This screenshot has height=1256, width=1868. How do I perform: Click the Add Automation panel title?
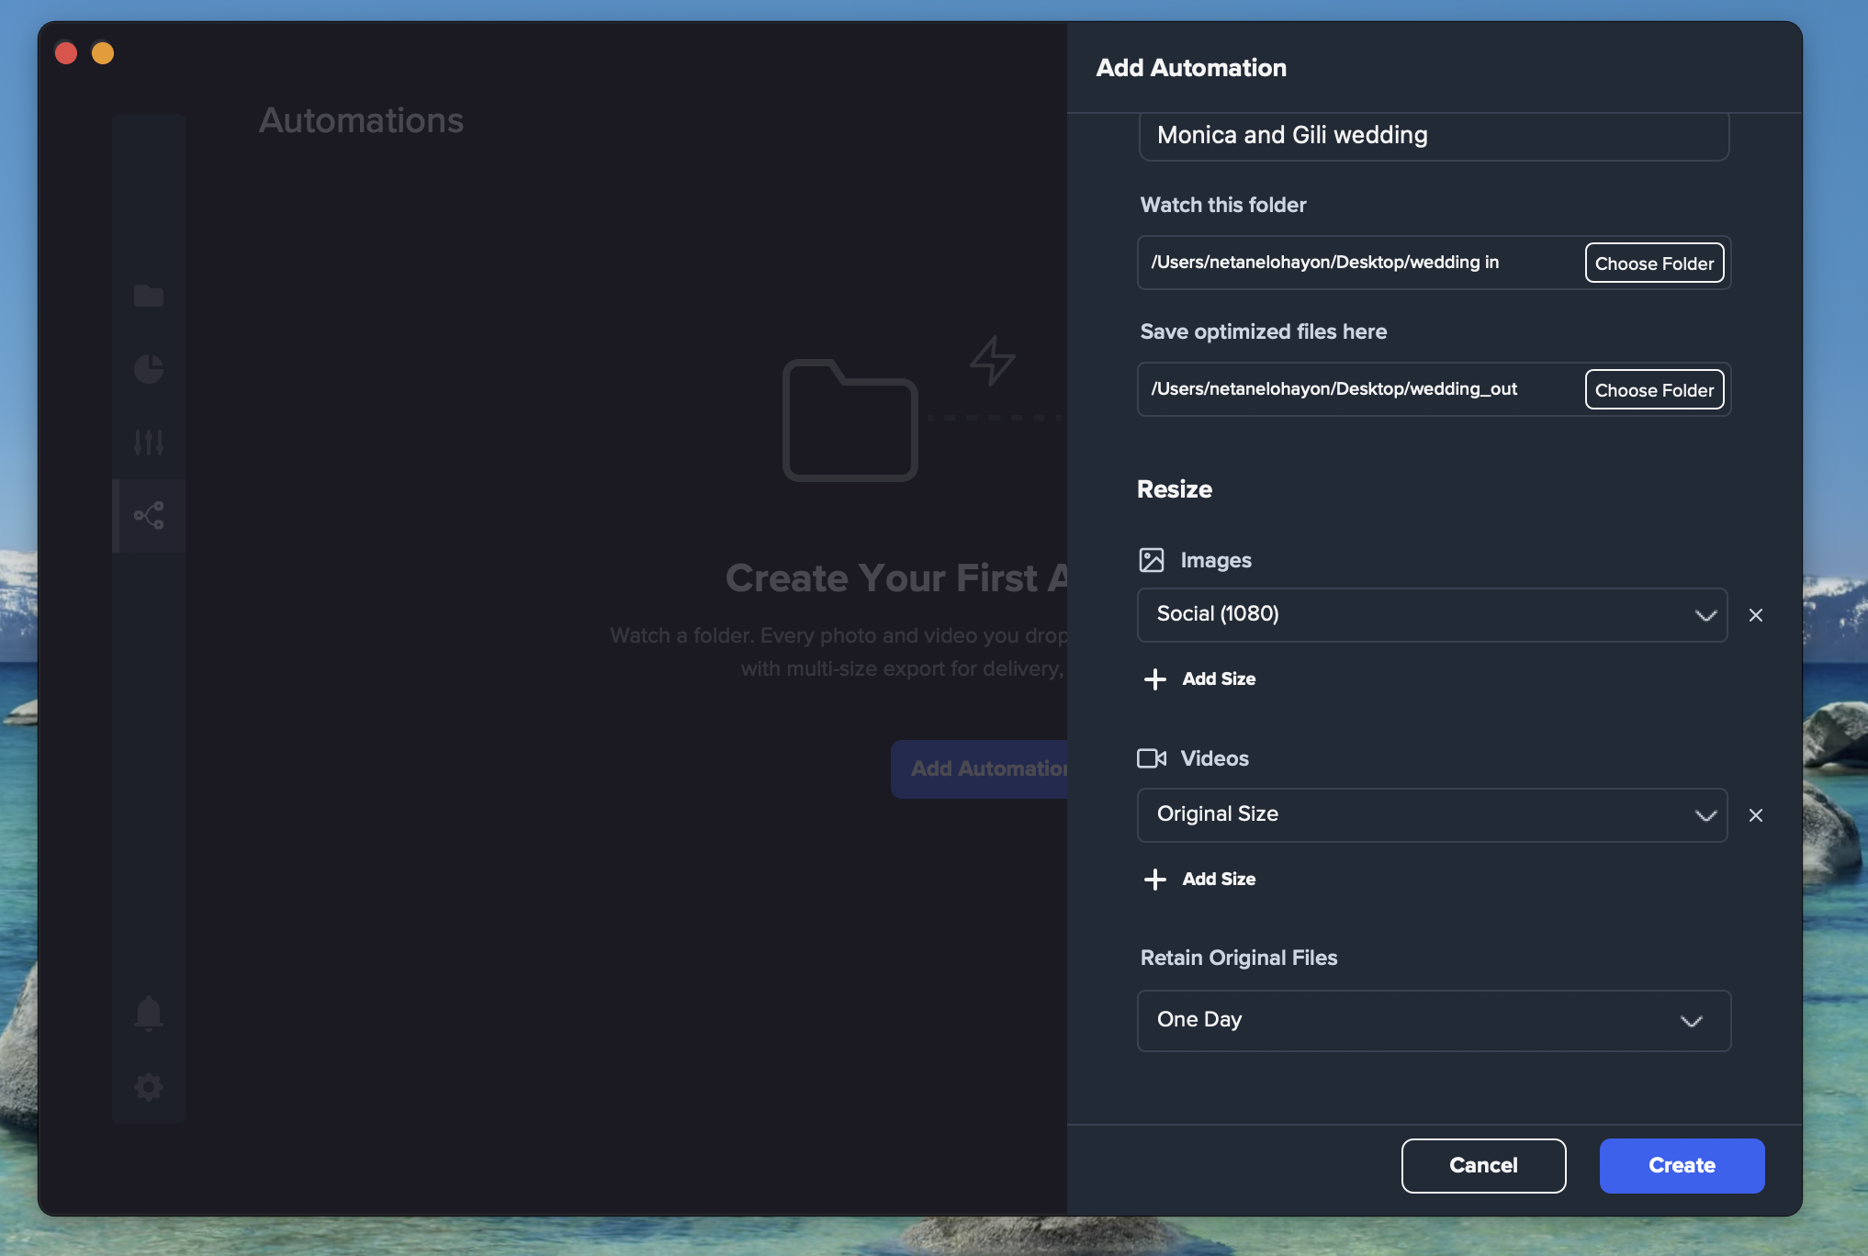(x=1191, y=68)
